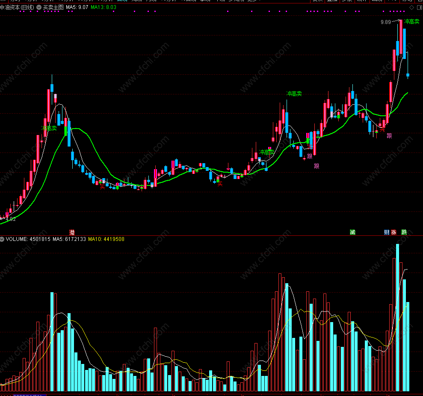Open the green 减 event marker
The width and height of the screenshot is (423, 396).
[x=352, y=232]
